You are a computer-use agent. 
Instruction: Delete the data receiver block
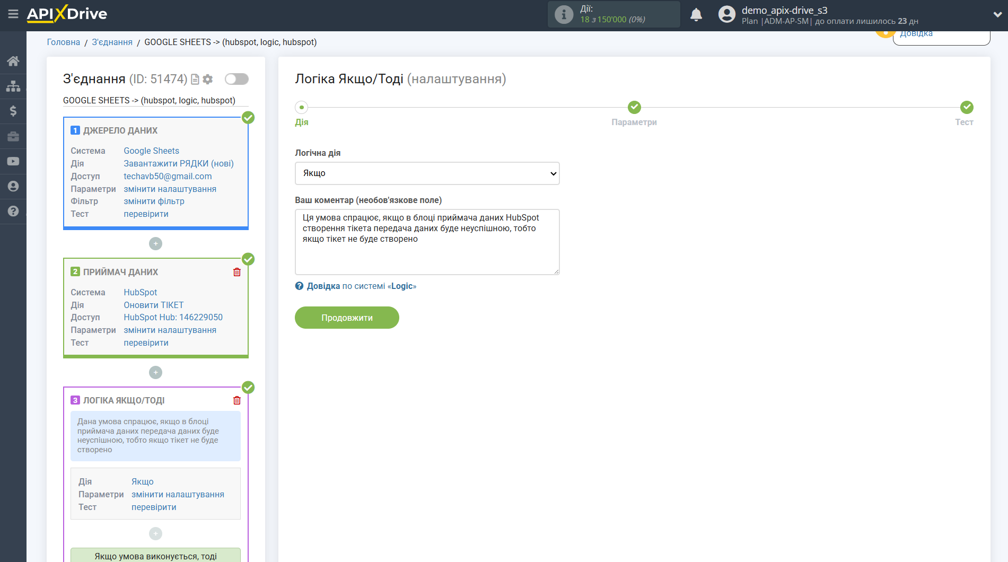(237, 272)
